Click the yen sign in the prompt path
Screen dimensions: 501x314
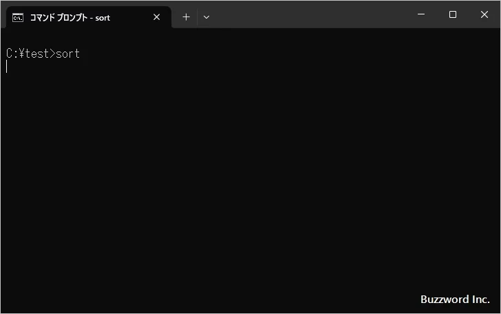21,54
